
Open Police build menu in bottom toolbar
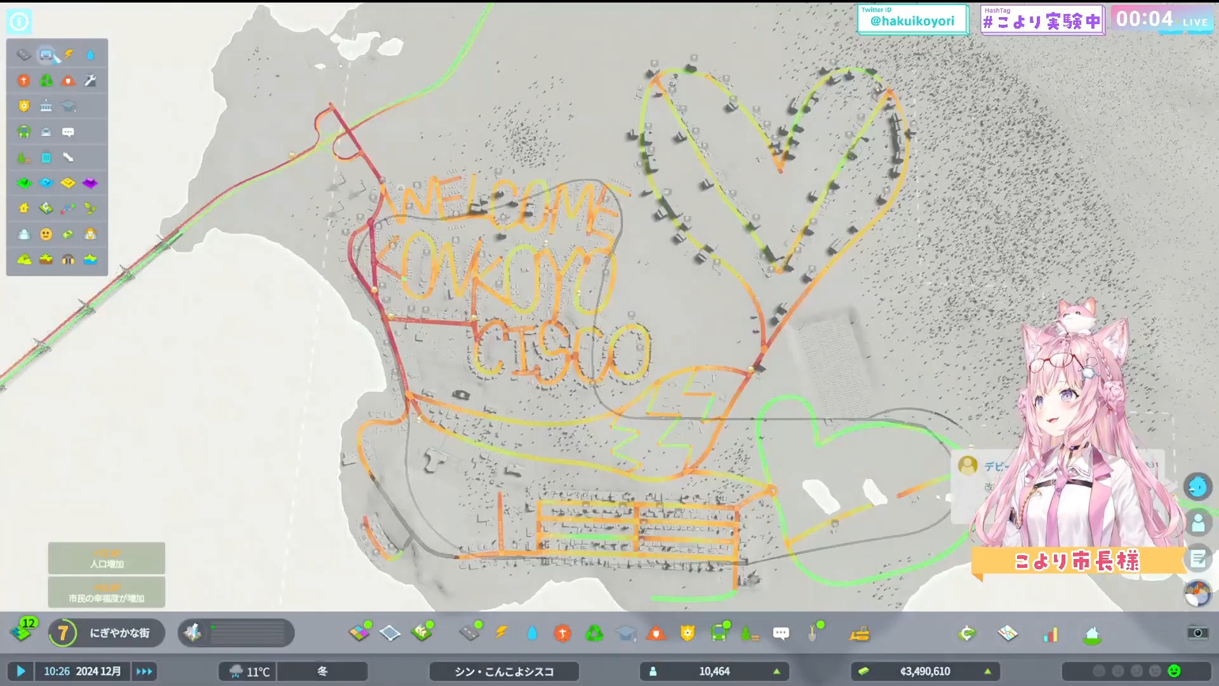(x=688, y=633)
